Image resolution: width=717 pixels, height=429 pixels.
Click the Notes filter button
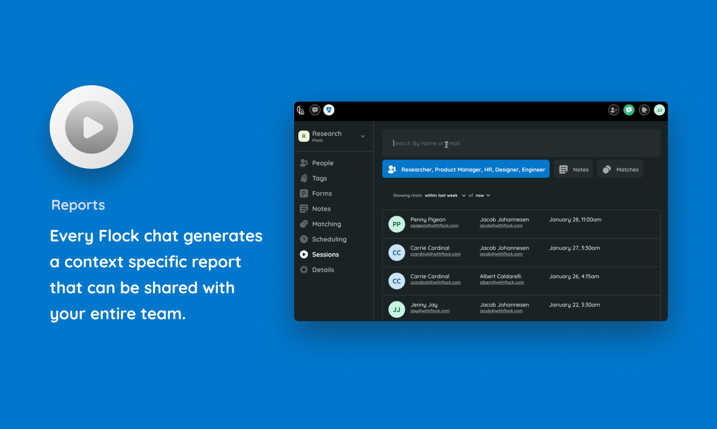pos(574,169)
